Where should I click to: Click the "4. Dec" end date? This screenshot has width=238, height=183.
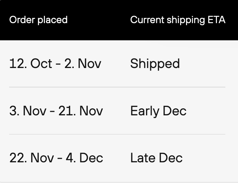coord(84,158)
